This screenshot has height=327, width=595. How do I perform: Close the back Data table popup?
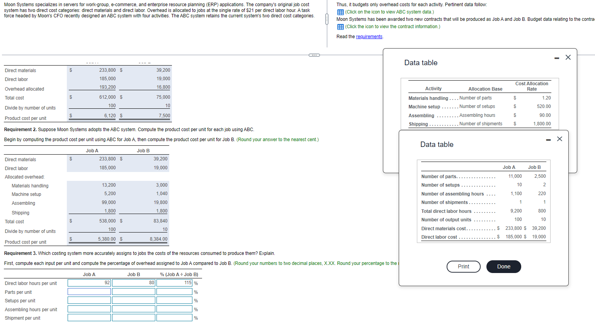(x=568, y=57)
